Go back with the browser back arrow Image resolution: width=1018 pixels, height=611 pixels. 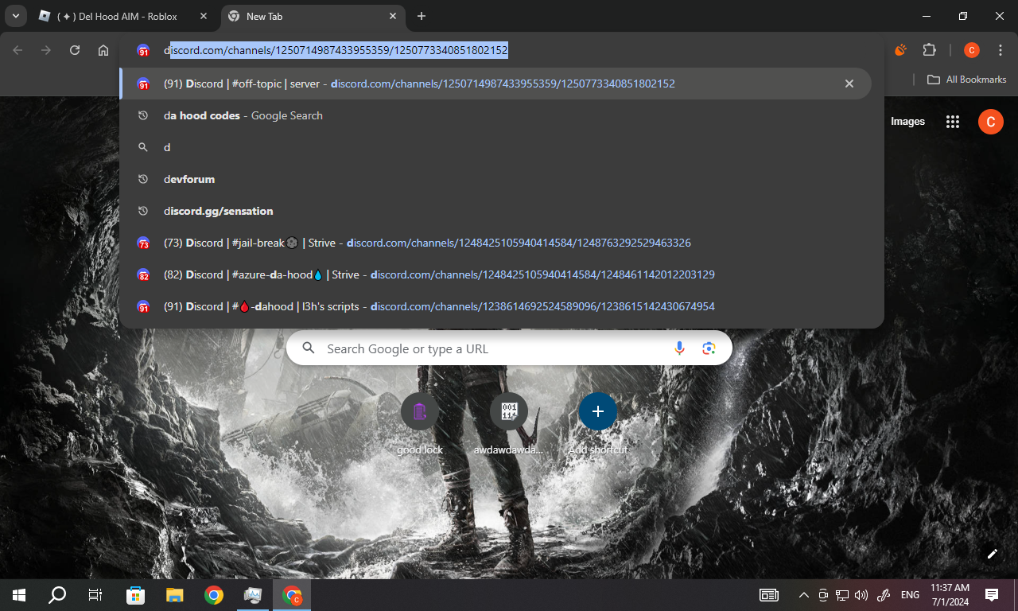coord(17,50)
